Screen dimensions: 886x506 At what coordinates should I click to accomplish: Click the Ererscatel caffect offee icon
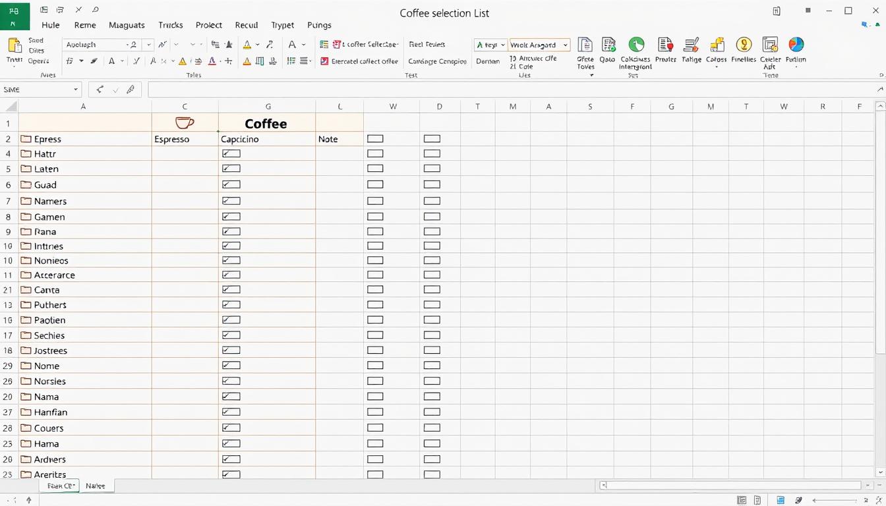coord(324,61)
